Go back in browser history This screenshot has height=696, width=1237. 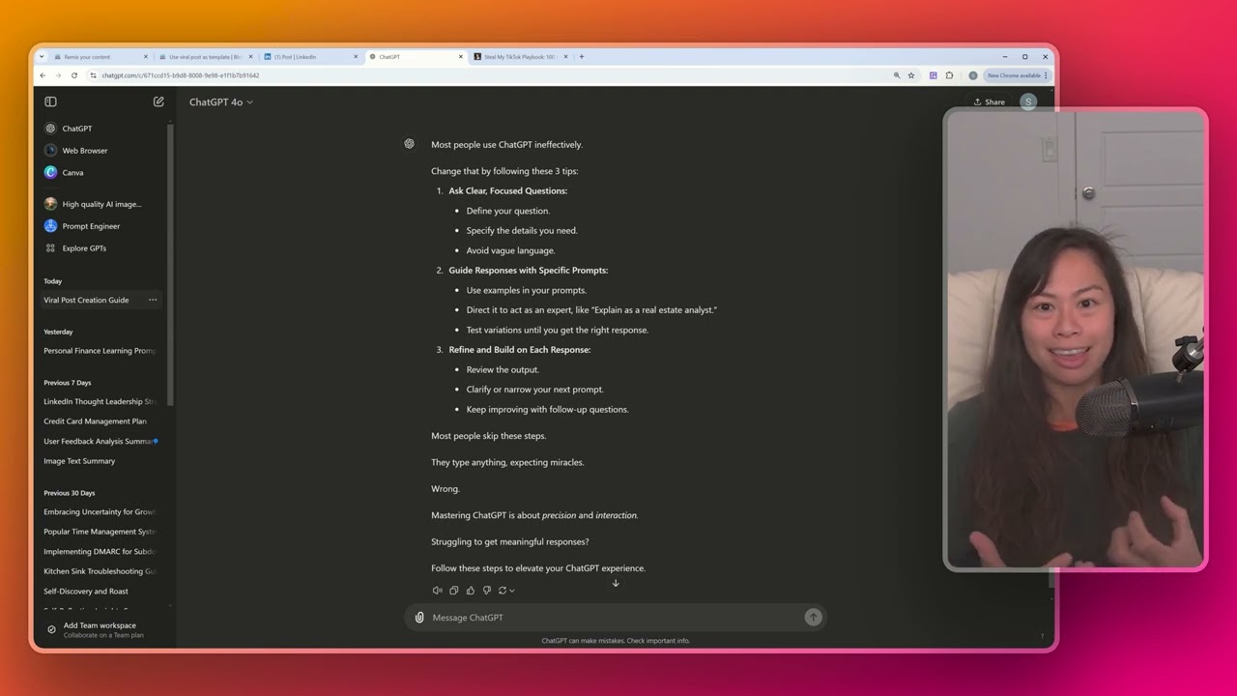(43, 75)
